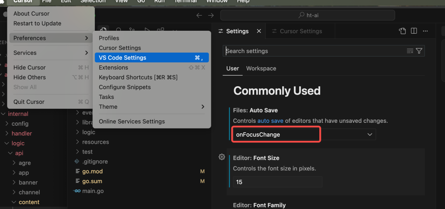Go back with the left arrow
Image resolution: width=445 pixels, height=209 pixels.
[199, 15]
